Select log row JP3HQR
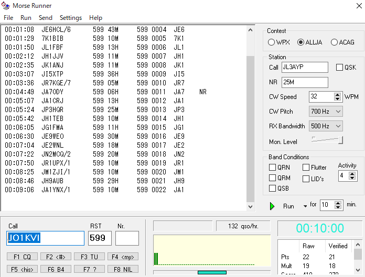This screenshot has height=277, width=365. pos(123,109)
